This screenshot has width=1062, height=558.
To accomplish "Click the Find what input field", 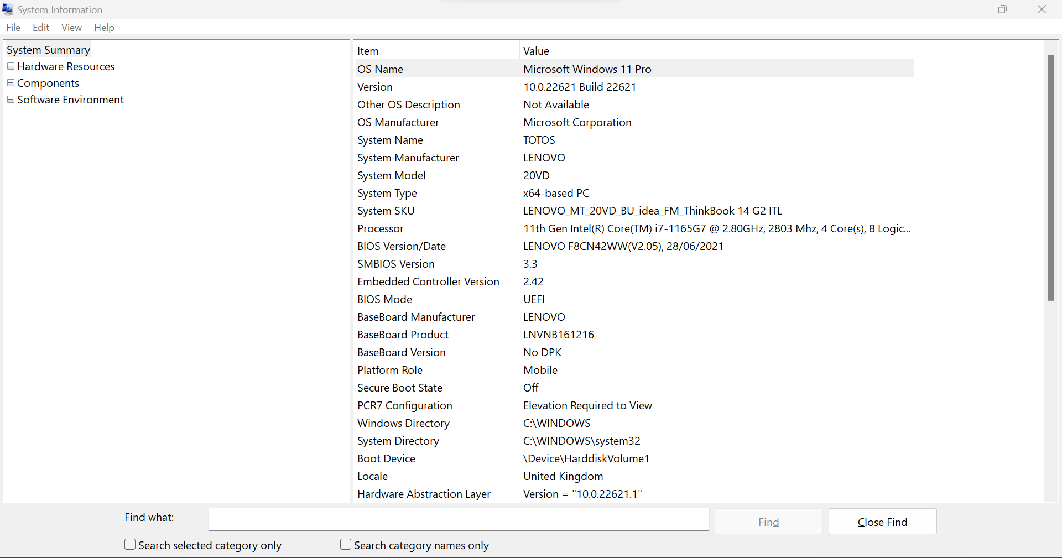I will tap(459, 519).
